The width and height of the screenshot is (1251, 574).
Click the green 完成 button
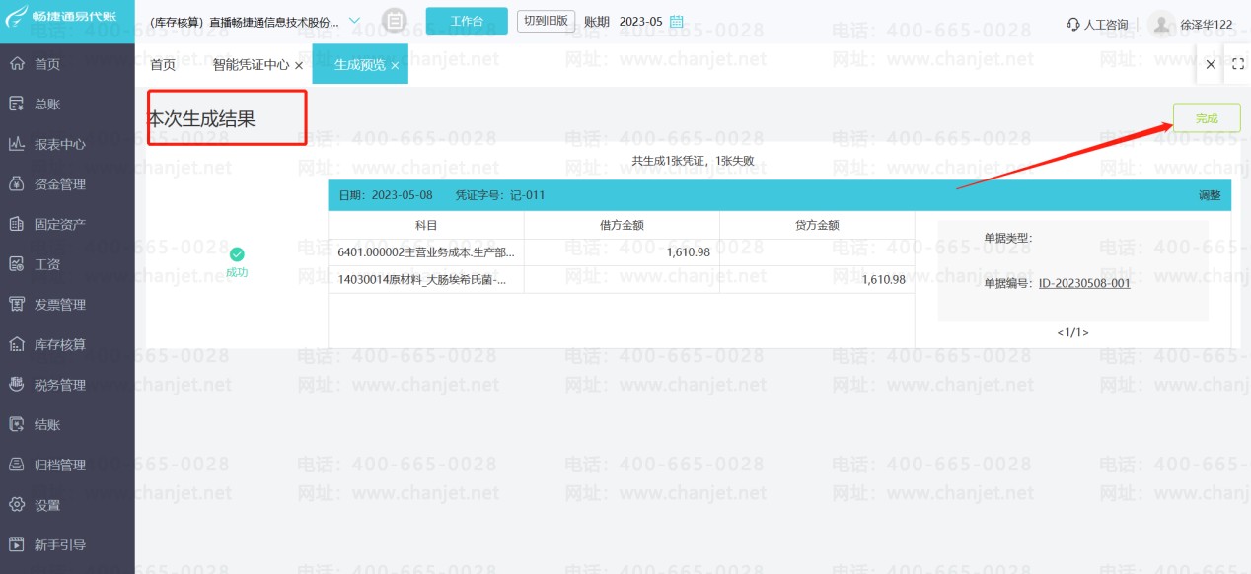tap(1206, 118)
